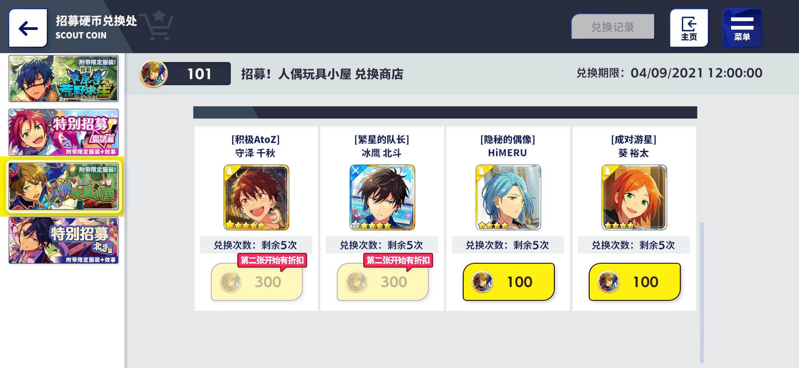The image size is (799, 368).
Task: Exchange 葵 裕太 card for 100 coins
Action: (634, 282)
